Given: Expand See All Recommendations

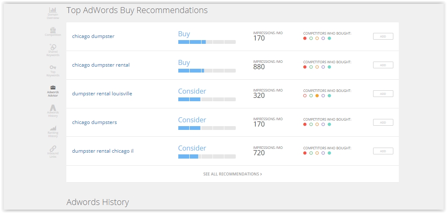Looking at the screenshot, I should 232,174.
